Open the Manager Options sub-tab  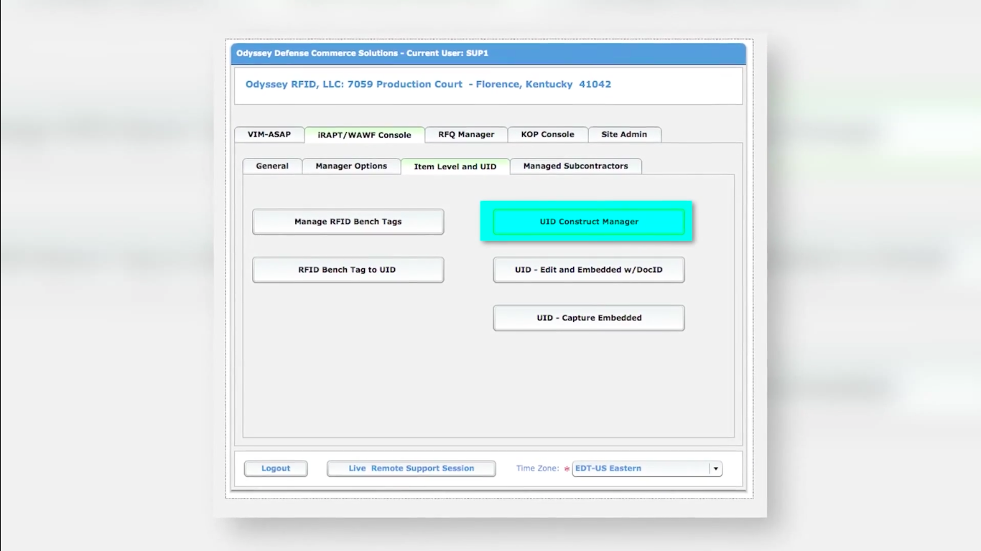coord(351,166)
